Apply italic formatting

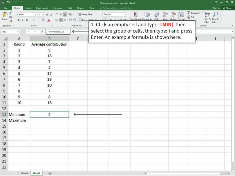coord(23,20)
